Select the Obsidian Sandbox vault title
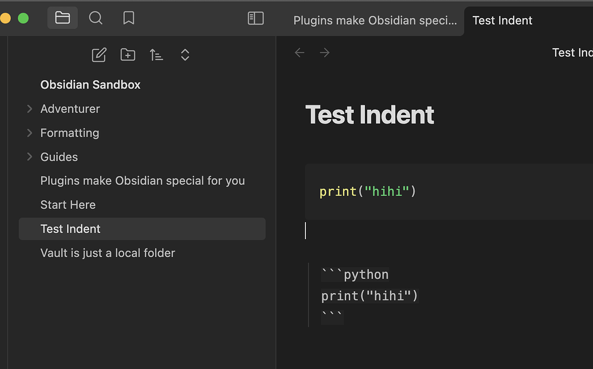This screenshot has height=369, width=593. point(90,84)
